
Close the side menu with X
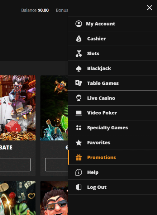click(x=149, y=8)
